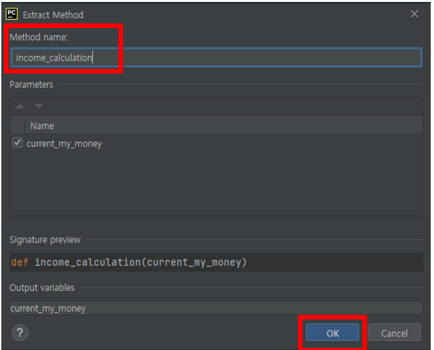Close the Extract Method dialog
This screenshot has height=350, width=434.
click(414, 14)
